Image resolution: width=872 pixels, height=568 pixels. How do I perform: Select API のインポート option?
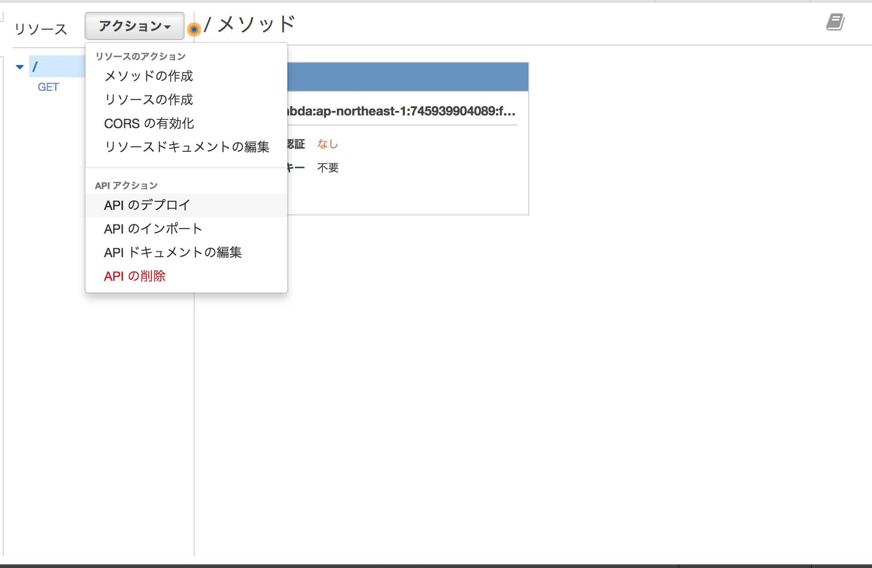point(186,229)
